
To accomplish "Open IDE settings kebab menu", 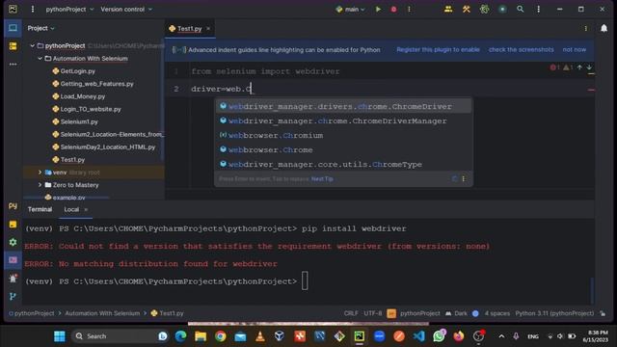I will (x=538, y=9).
